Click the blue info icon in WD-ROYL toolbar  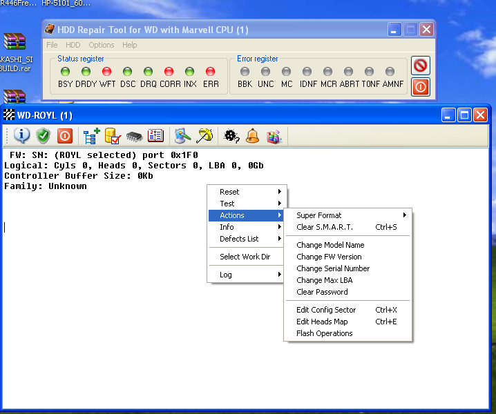click(21, 136)
